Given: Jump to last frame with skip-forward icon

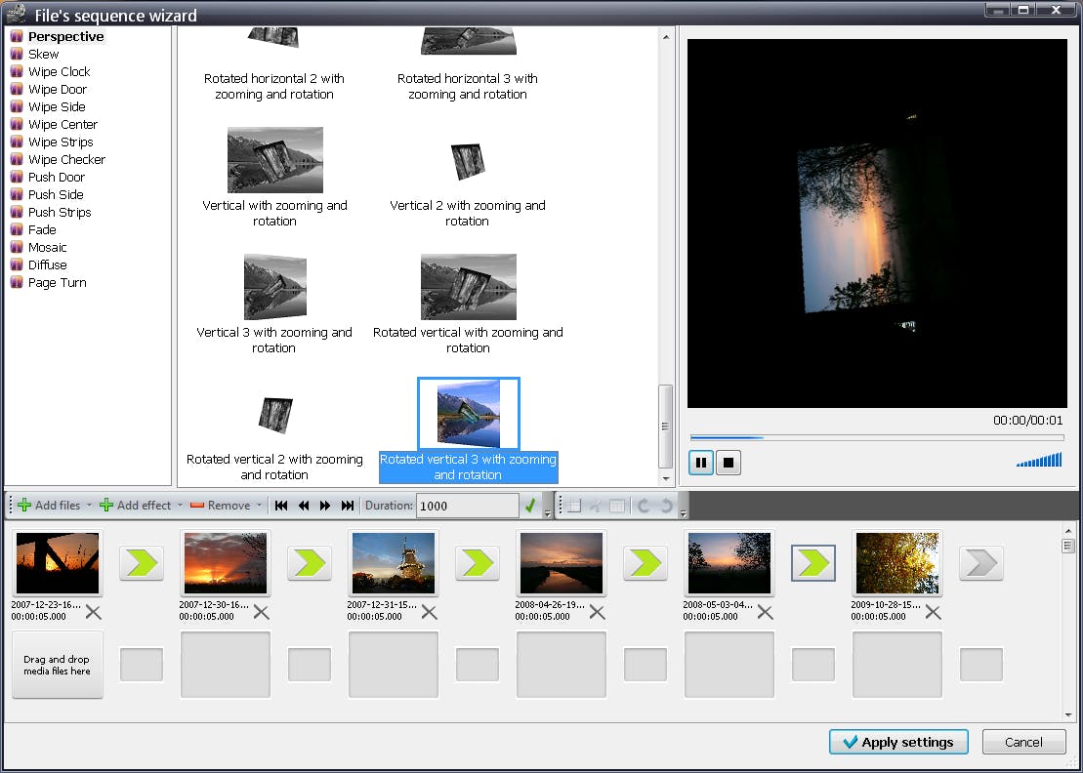Looking at the screenshot, I should (x=348, y=506).
